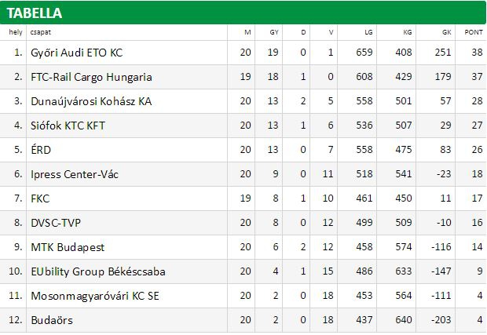487x335 pixels.
Task: Click the GK column header
Action: click(447, 32)
